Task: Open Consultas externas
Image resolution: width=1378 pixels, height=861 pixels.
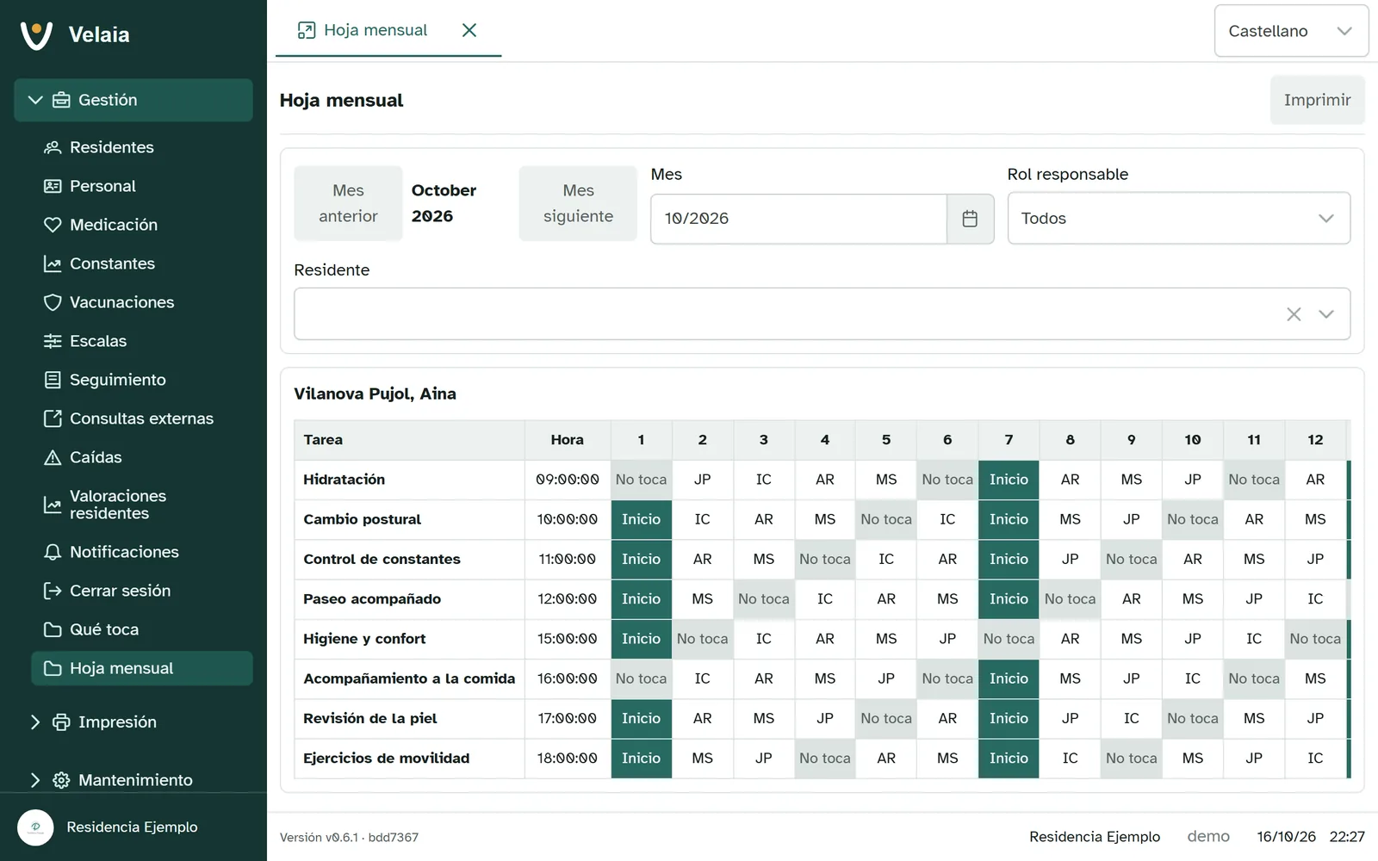Action: pyautogui.click(x=142, y=418)
